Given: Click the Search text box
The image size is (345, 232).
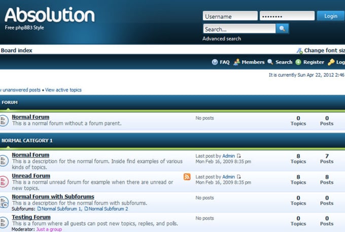Looking at the screenshot, I should click(x=239, y=29).
